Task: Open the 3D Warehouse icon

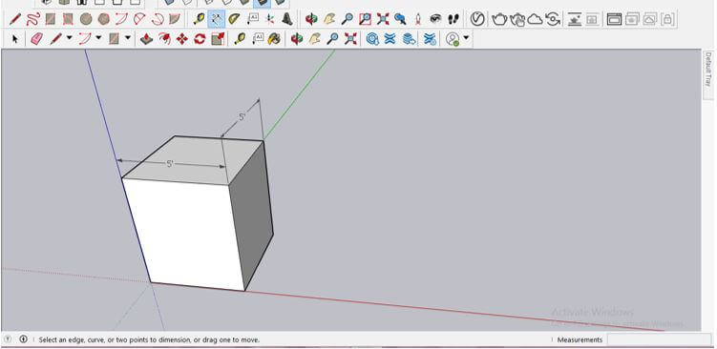Action: (x=372, y=39)
